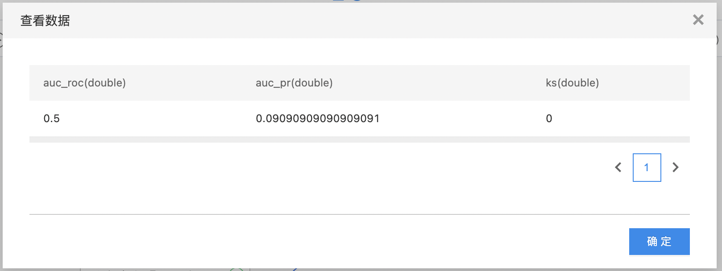This screenshot has height=271, width=722.
Task: Click the auc_roc(double) column header
Action: click(84, 83)
